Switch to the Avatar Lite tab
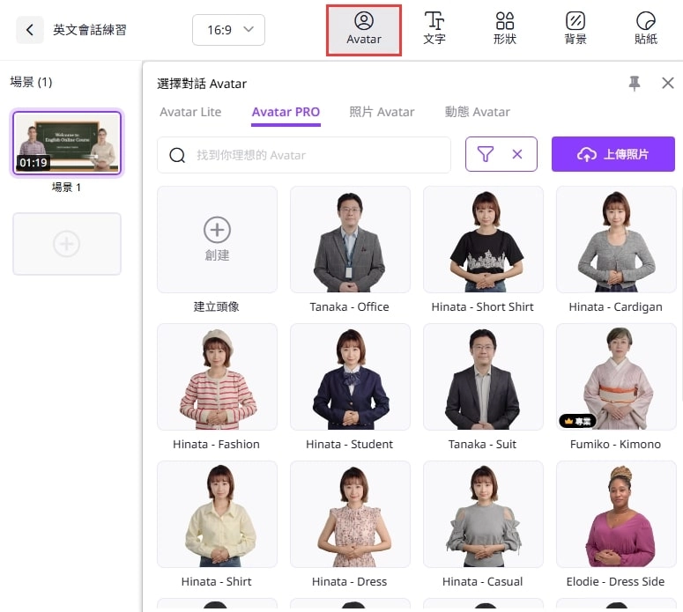This screenshot has height=612, width=683. pyautogui.click(x=190, y=112)
